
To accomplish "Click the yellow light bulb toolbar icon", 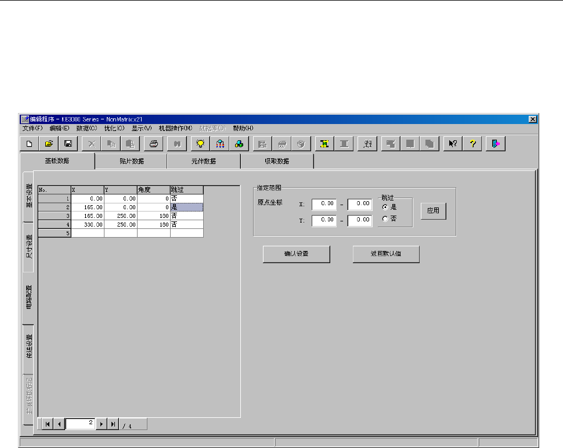I will tap(200, 143).
